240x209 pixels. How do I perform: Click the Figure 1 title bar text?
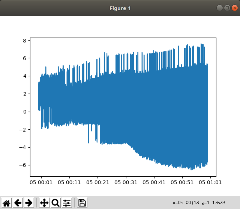click(120, 8)
